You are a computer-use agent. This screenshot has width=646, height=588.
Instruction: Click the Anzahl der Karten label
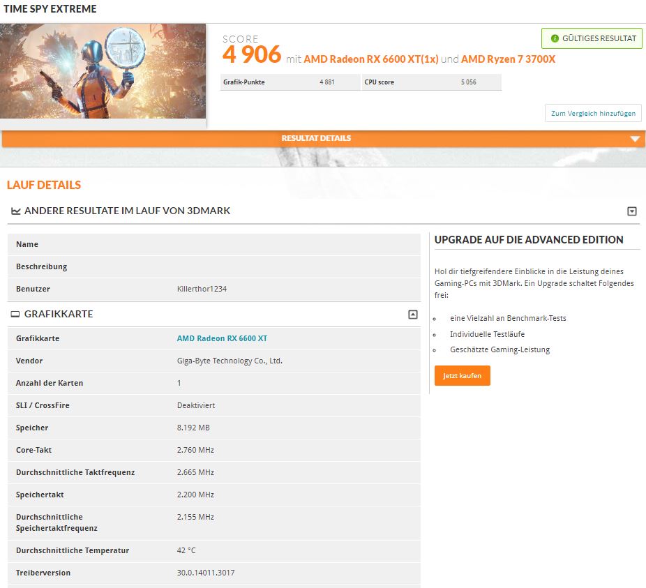[x=50, y=383]
